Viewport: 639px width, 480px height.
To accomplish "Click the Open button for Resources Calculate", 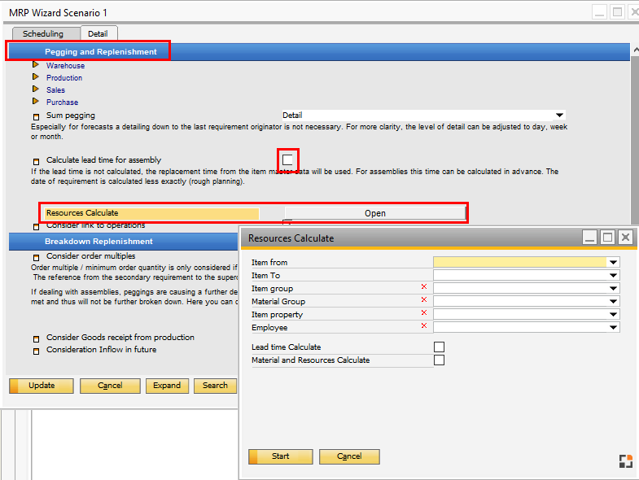I will [375, 213].
